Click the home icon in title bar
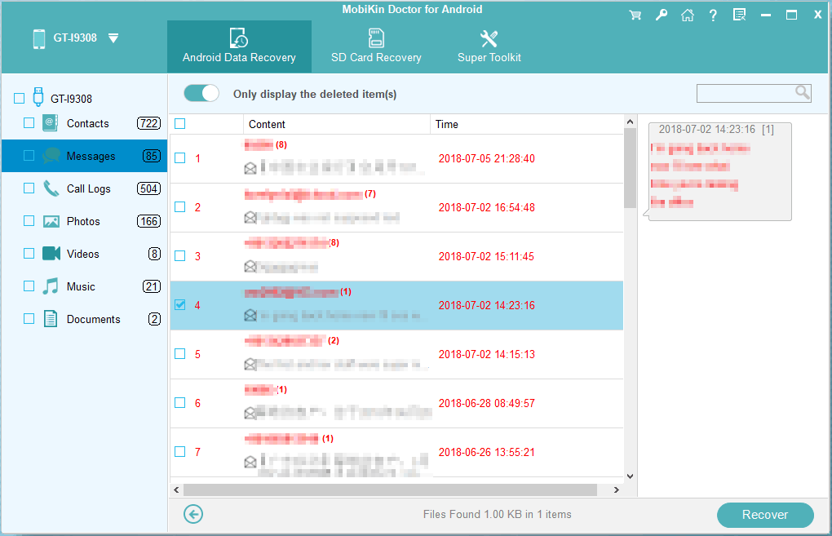The image size is (832, 536). (688, 16)
